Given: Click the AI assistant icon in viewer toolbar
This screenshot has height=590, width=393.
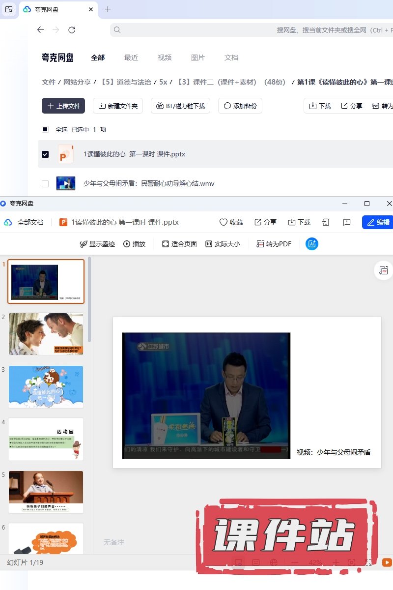Looking at the screenshot, I should point(312,244).
